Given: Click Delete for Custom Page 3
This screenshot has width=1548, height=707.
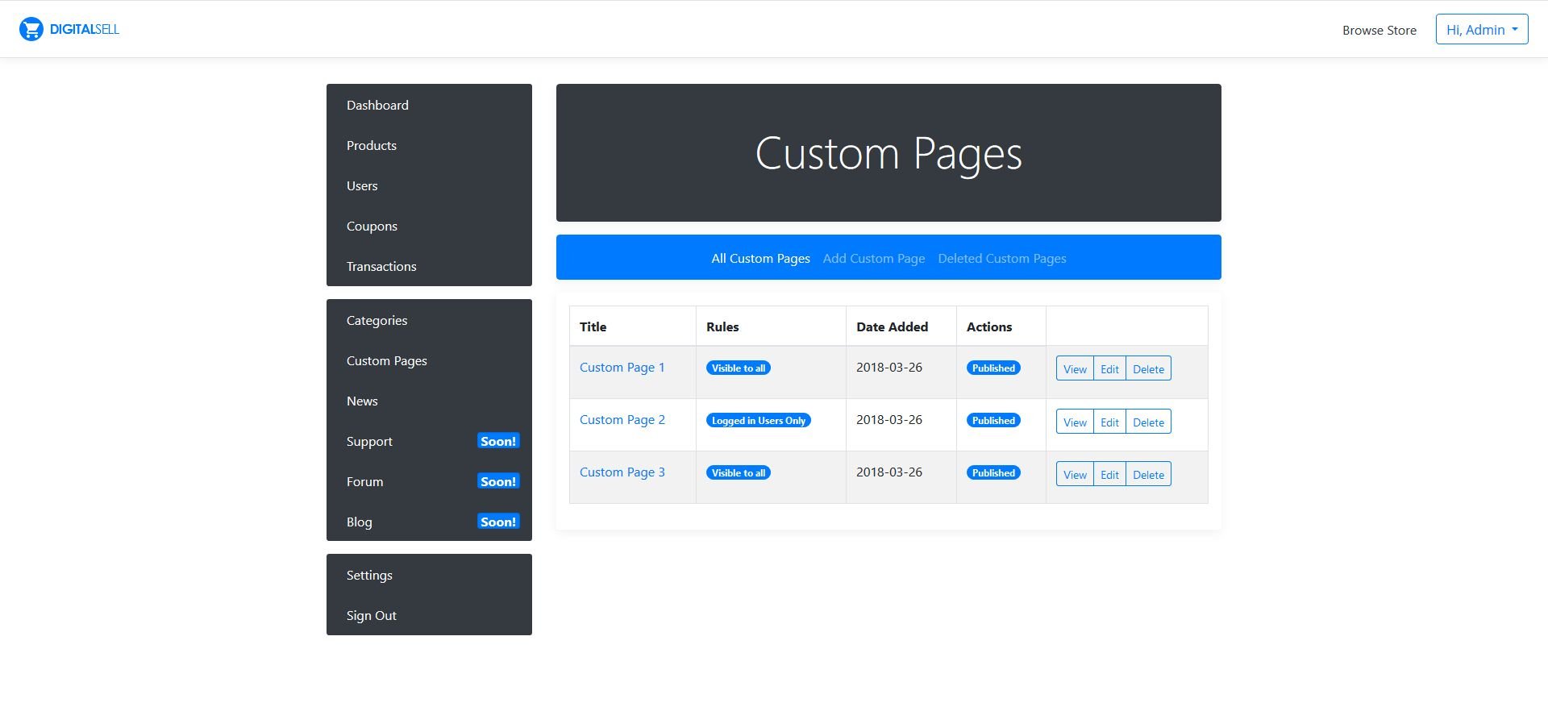Looking at the screenshot, I should [1148, 474].
